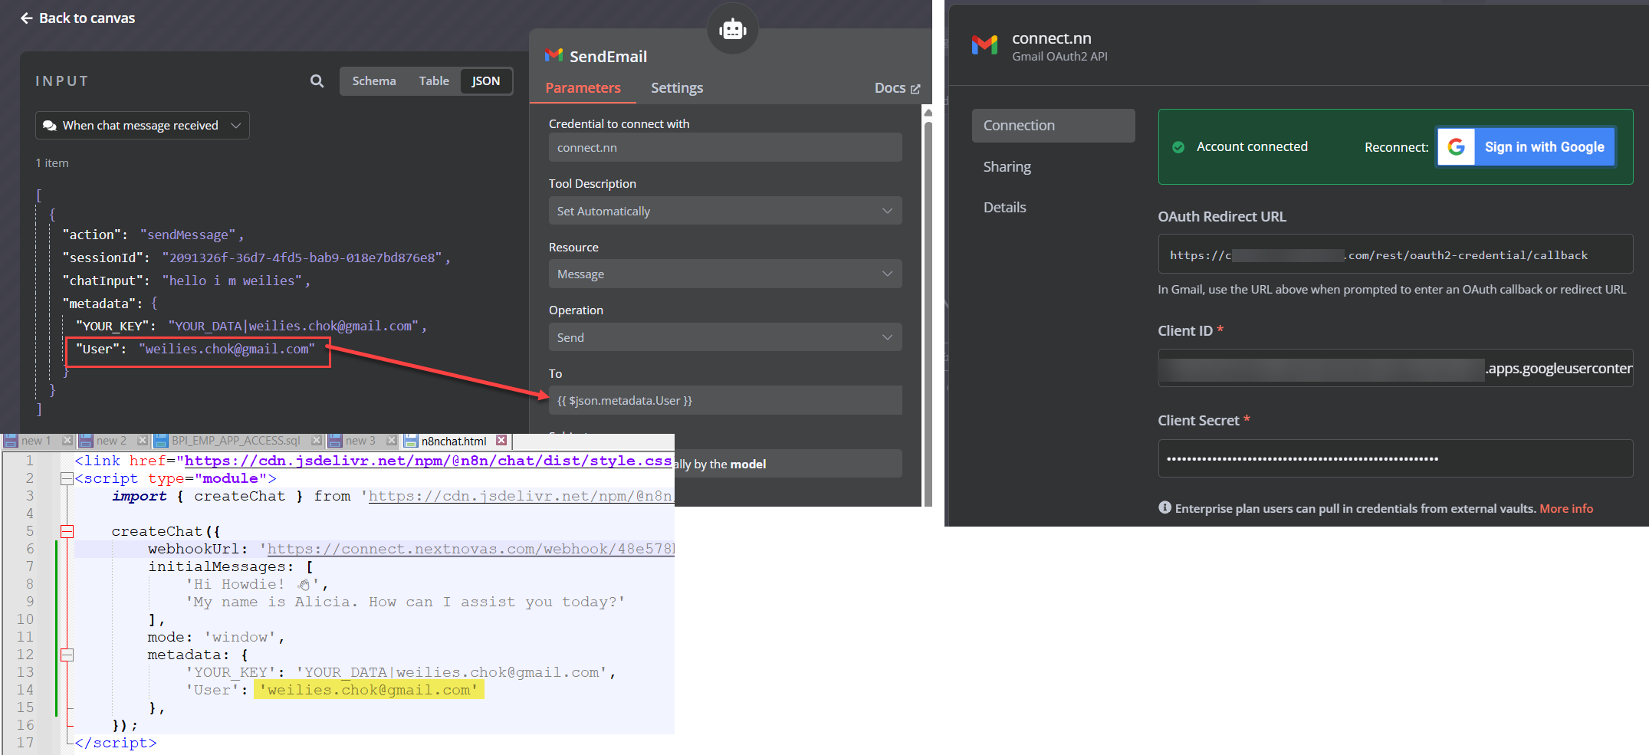Click the To expression field
1649x755 pixels.
[725, 400]
